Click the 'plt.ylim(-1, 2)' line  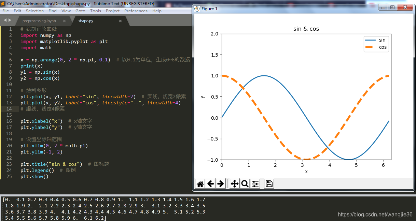click(41, 152)
